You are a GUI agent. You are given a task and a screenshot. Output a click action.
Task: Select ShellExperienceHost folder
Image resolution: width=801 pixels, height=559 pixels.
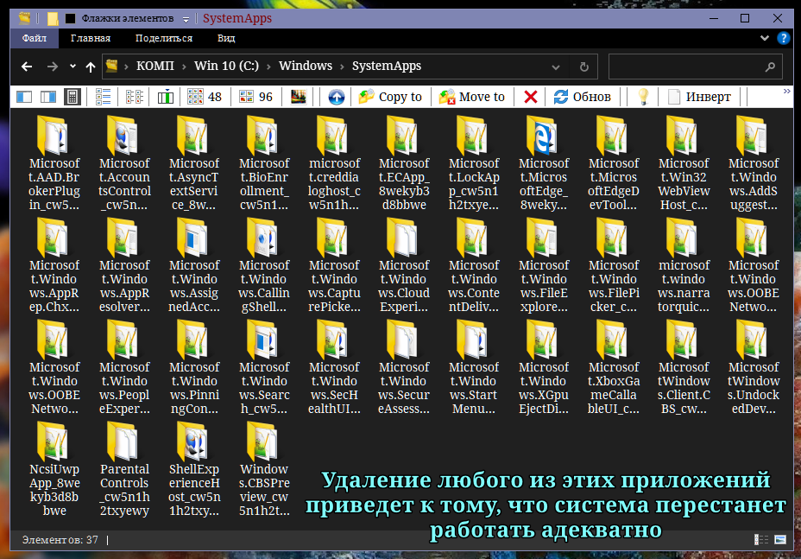(x=194, y=469)
